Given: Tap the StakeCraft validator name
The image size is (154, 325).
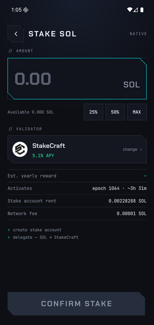Looking at the screenshot, I should [x=49, y=146].
